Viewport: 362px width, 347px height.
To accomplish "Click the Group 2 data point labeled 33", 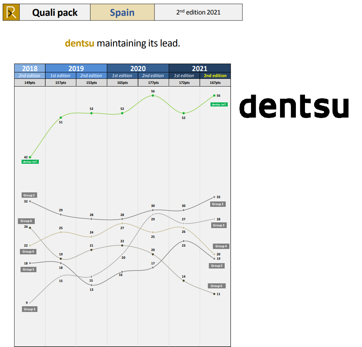I will pyautogui.click(x=214, y=197).
